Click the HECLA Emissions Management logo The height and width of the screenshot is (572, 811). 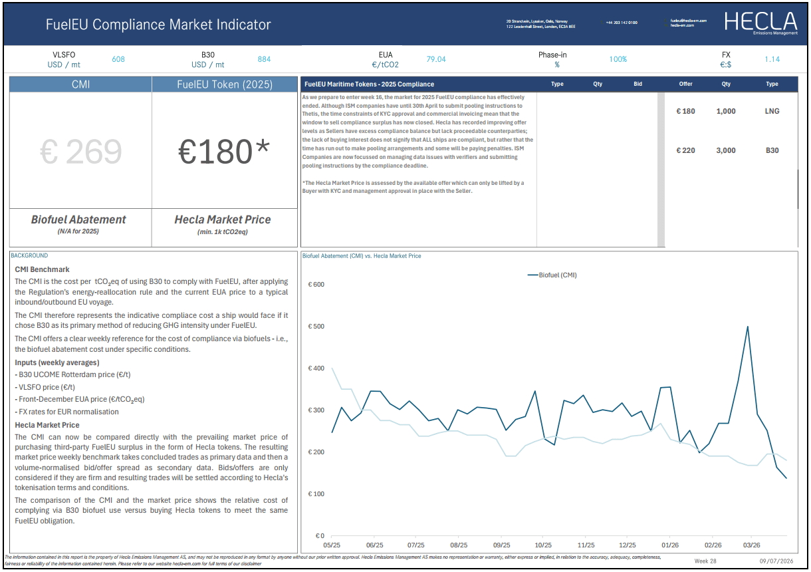(761, 23)
